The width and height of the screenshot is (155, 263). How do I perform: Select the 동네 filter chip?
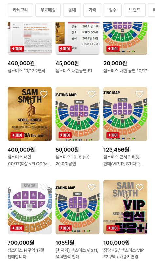pos(72,10)
